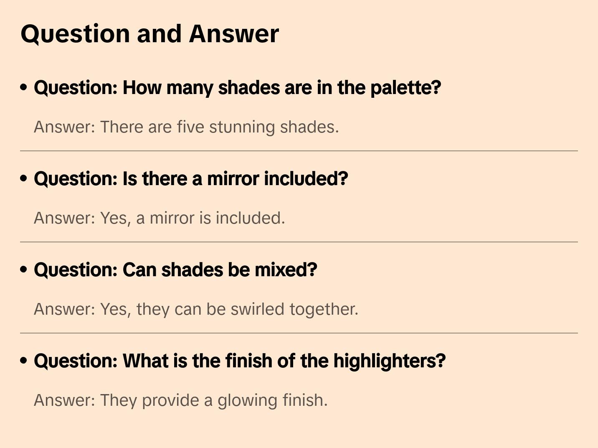598x448 pixels.
Task: Click the answer "There are five stunning shades."
Action: tap(186, 127)
